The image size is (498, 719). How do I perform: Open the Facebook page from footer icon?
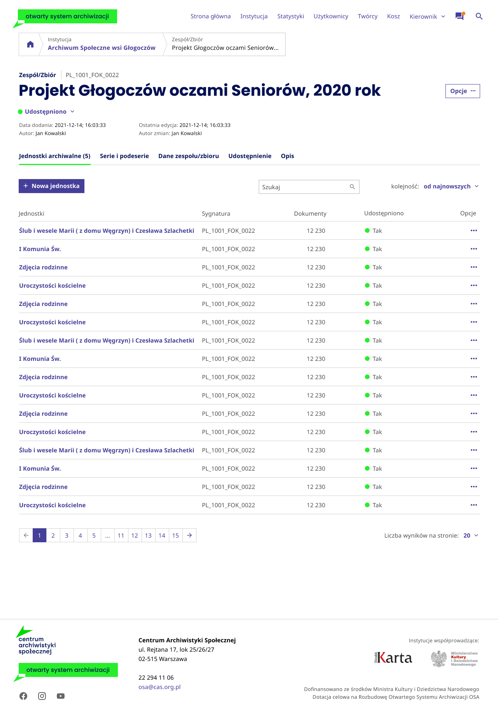tap(23, 696)
